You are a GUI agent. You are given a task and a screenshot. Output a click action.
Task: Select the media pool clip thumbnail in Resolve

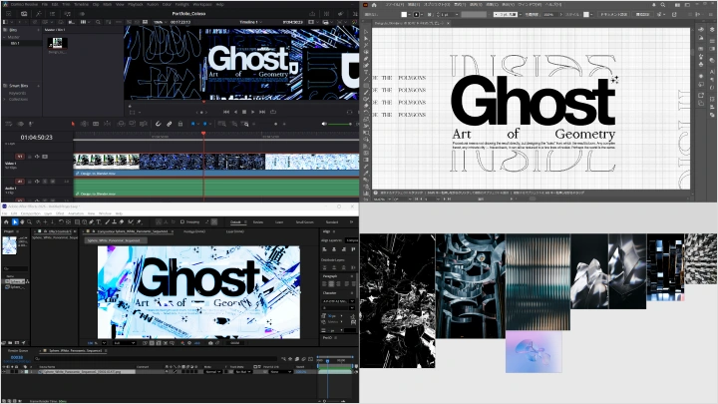click(57, 44)
